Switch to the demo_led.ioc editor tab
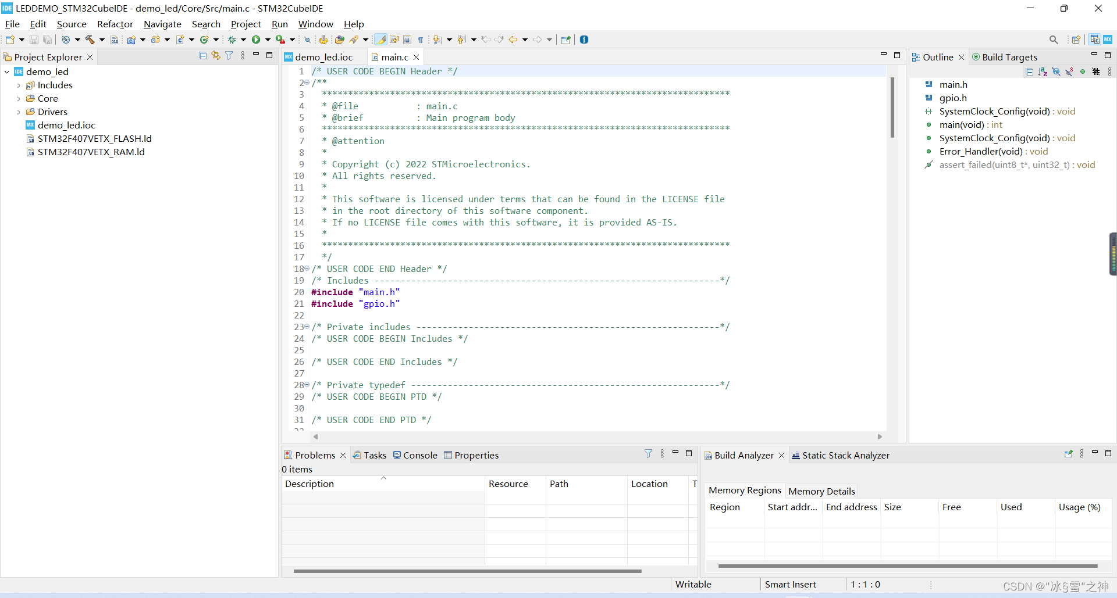The height and width of the screenshot is (598, 1117). click(324, 57)
